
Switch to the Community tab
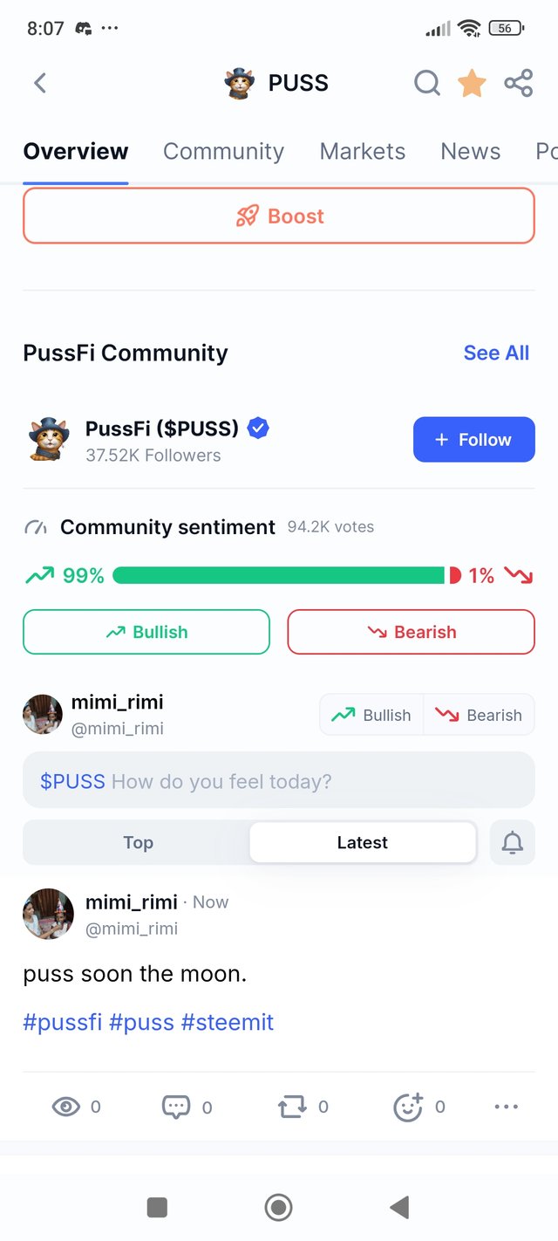coord(223,151)
